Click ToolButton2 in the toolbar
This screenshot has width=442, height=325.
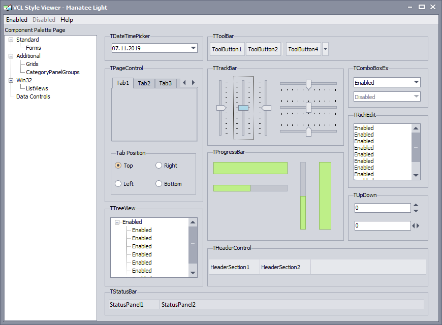click(263, 49)
